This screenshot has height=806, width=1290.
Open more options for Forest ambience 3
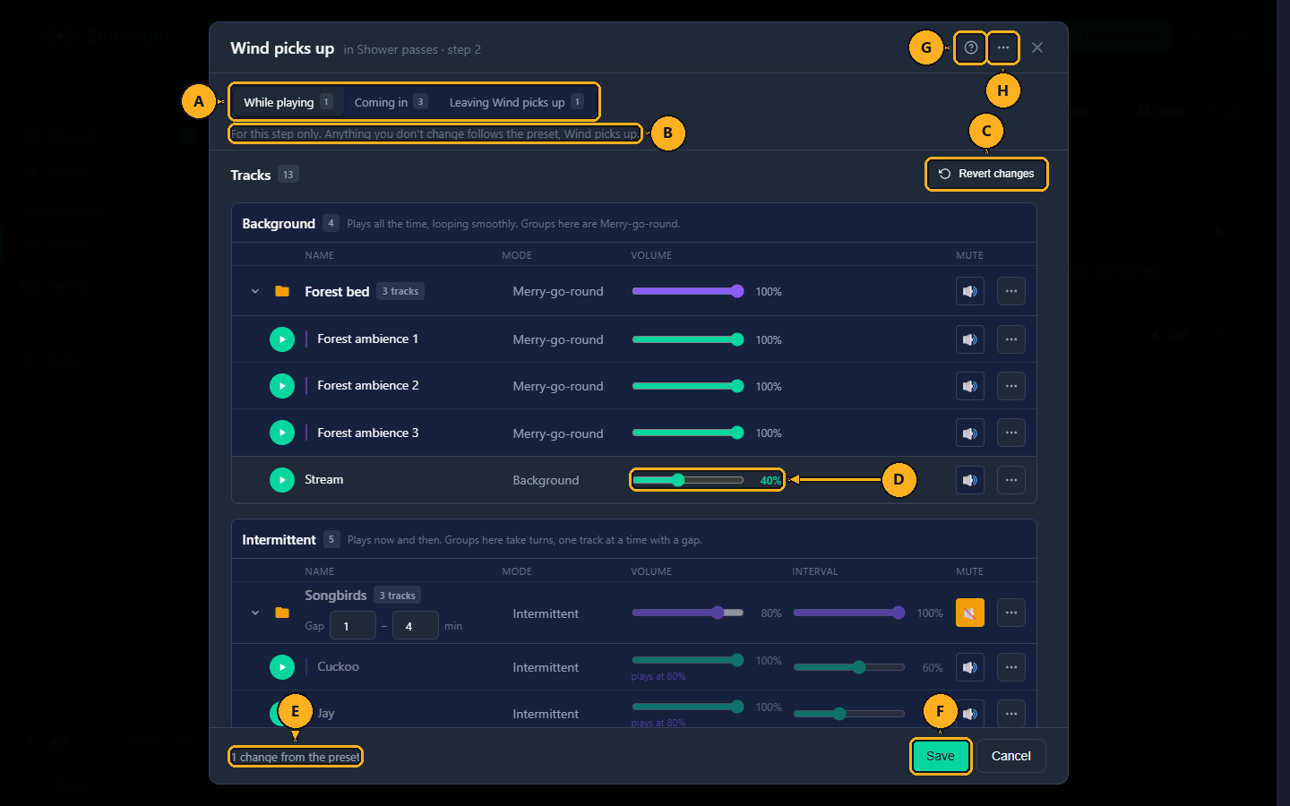point(1010,433)
